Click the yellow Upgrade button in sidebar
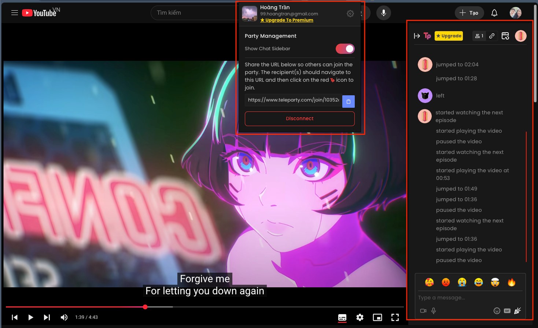 (x=449, y=36)
